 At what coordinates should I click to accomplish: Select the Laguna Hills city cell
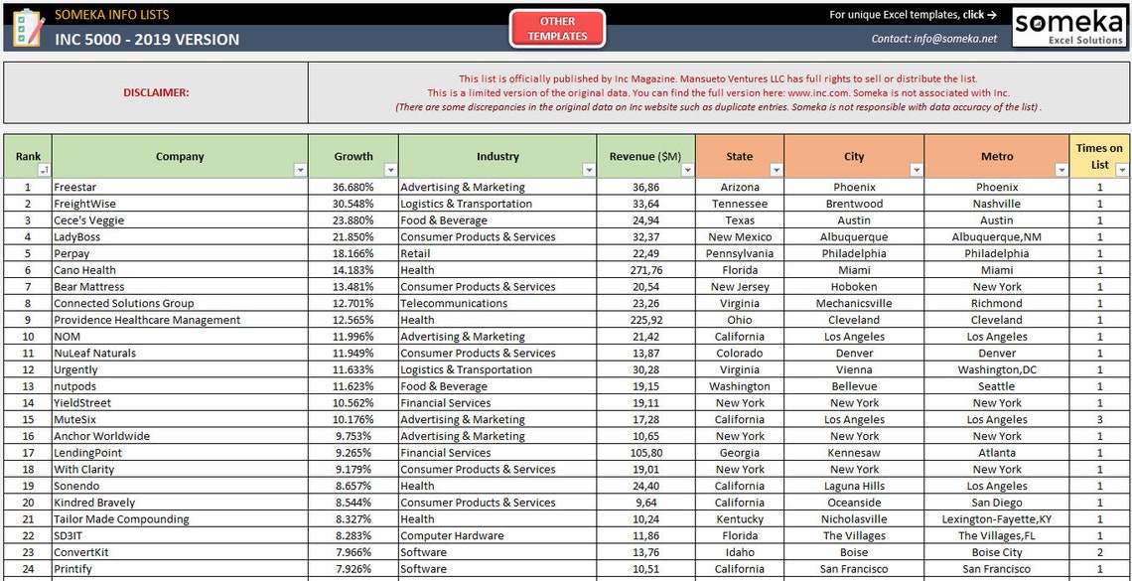853,486
